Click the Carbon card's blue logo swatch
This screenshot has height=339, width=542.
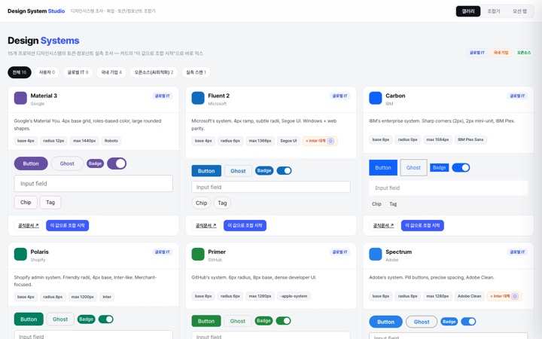tap(376, 98)
